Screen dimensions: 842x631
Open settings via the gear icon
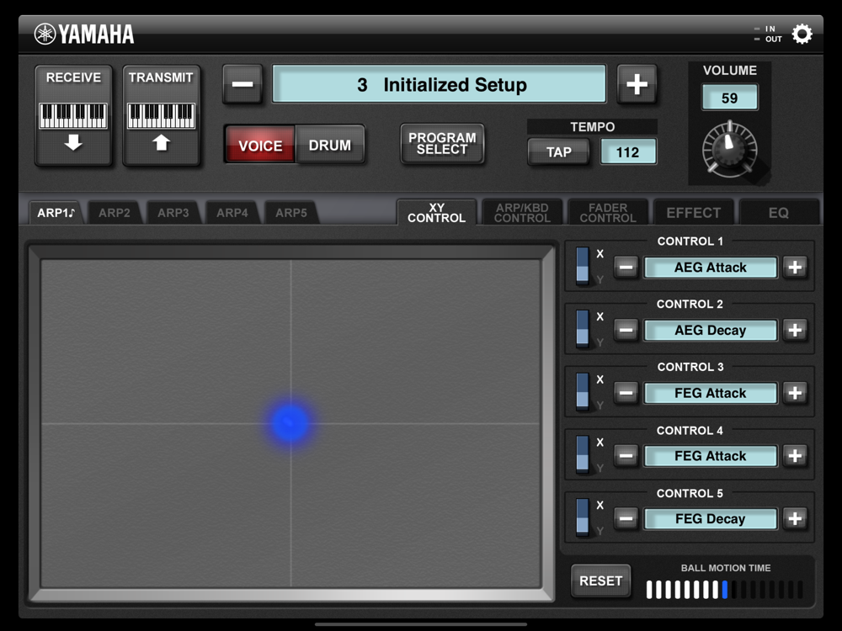click(x=802, y=34)
